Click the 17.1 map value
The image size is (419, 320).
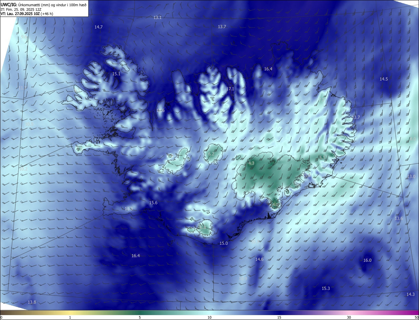coord(230,89)
